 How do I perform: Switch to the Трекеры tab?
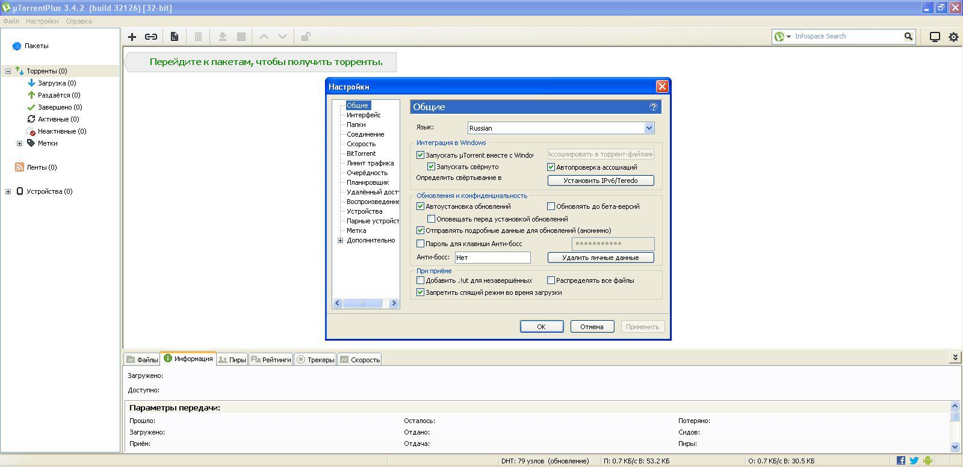[x=315, y=360]
